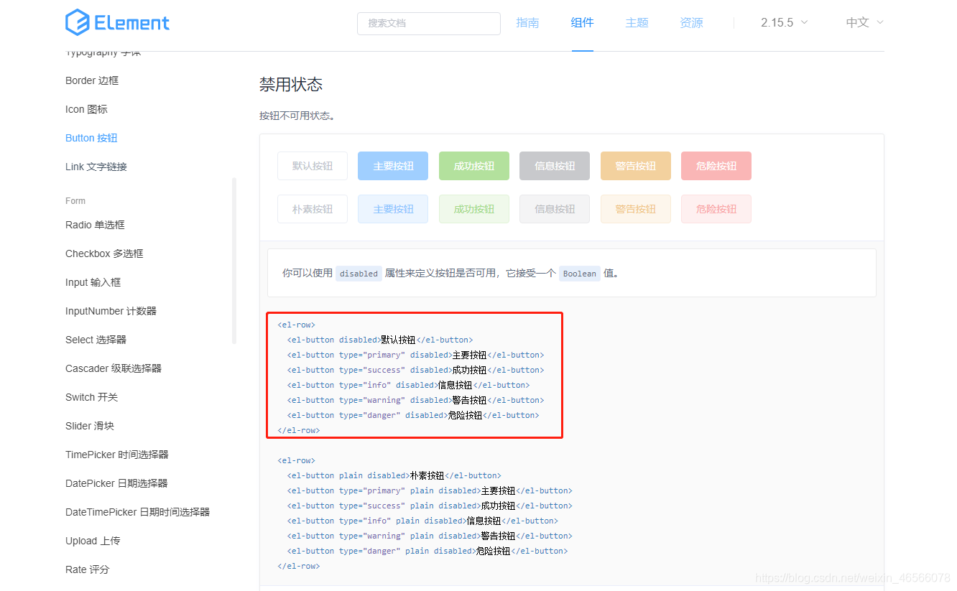Screen dimensions: 957x591
Task: Open Checkbox 多选框 sidebar item
Action: coord(104,253)
